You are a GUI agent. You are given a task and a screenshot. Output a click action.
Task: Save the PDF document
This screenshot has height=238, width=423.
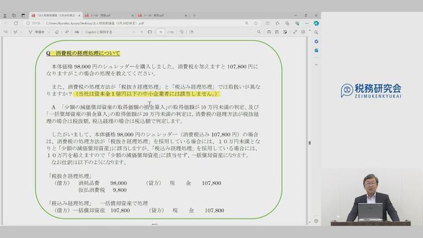click(x=277, y=32)
